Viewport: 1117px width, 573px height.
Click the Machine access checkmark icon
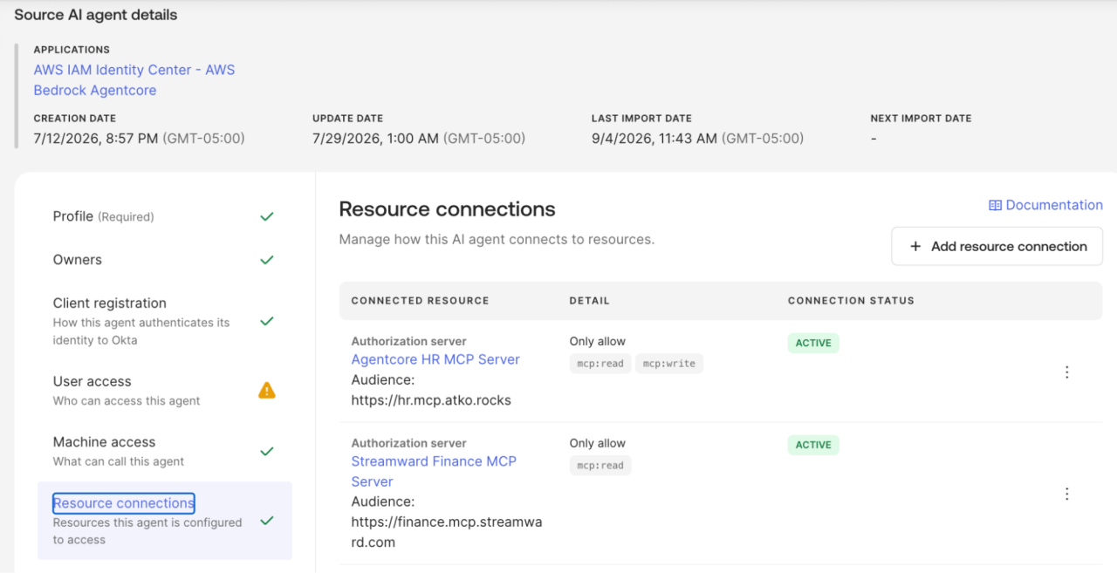click(x=267, y=452)
